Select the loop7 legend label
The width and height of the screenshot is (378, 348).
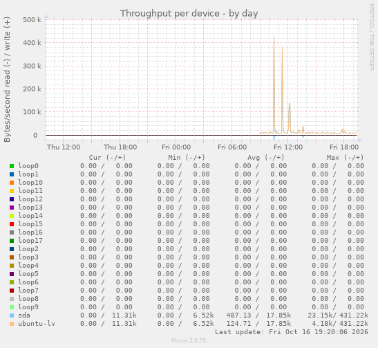[x=28, y=291]
